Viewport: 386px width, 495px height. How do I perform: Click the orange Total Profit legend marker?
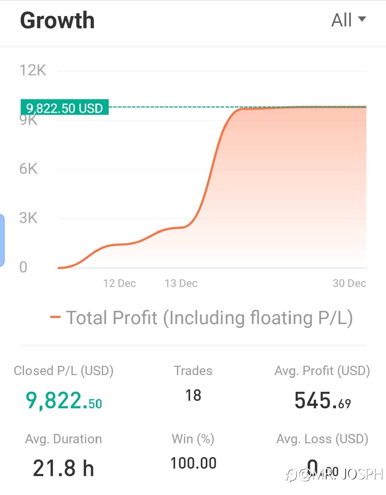[55, 317]
